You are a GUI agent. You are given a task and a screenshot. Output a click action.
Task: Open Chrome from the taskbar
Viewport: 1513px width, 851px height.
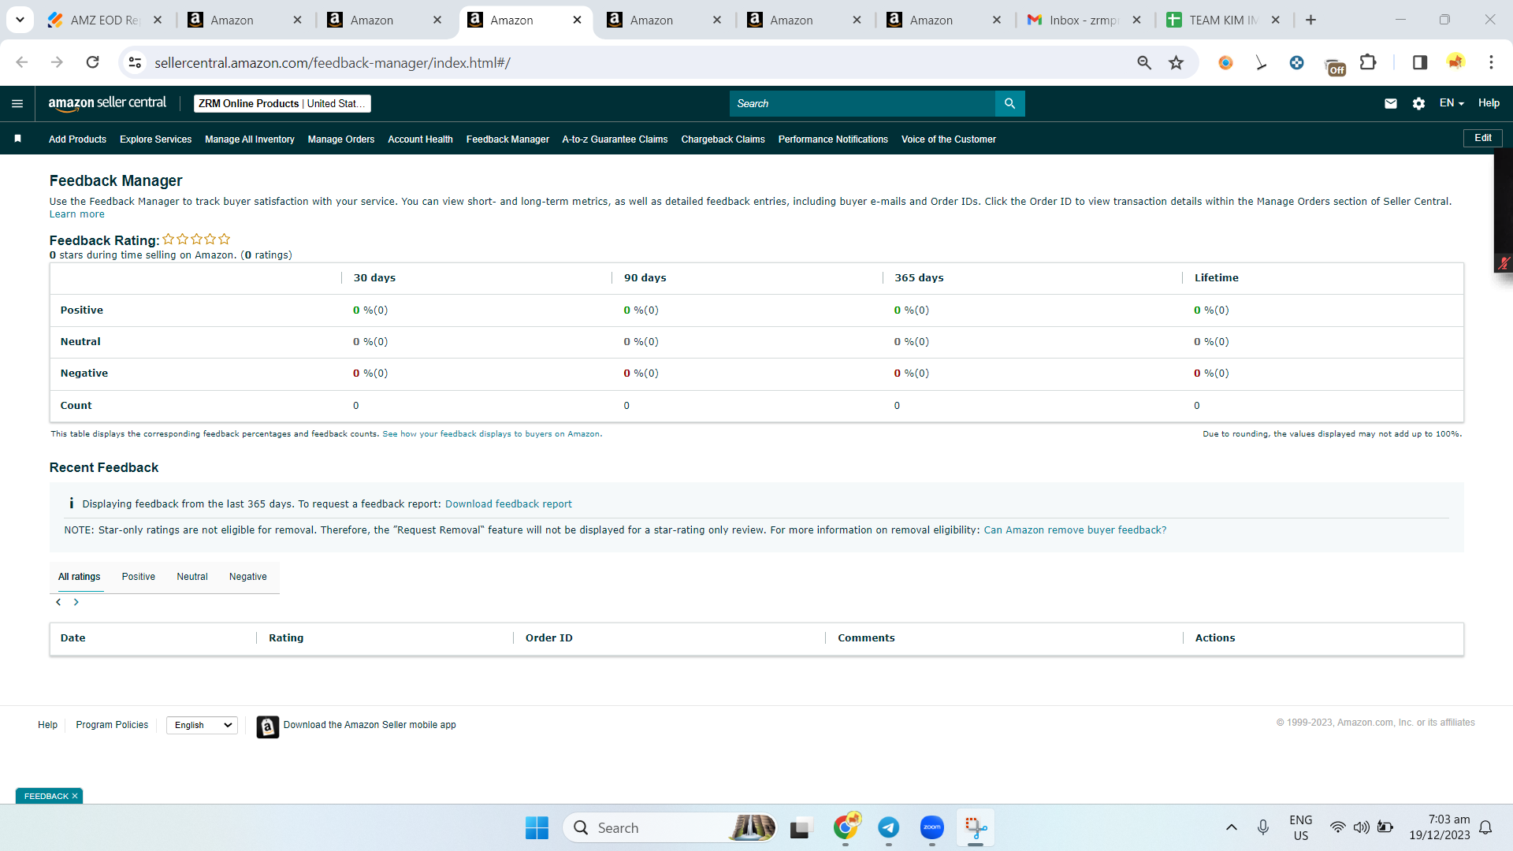(x=846, y=827)
